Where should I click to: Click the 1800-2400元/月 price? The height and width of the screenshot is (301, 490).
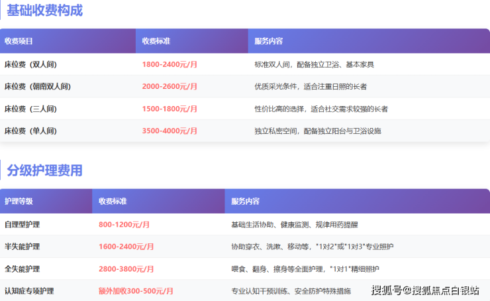[x=170, y=65]
